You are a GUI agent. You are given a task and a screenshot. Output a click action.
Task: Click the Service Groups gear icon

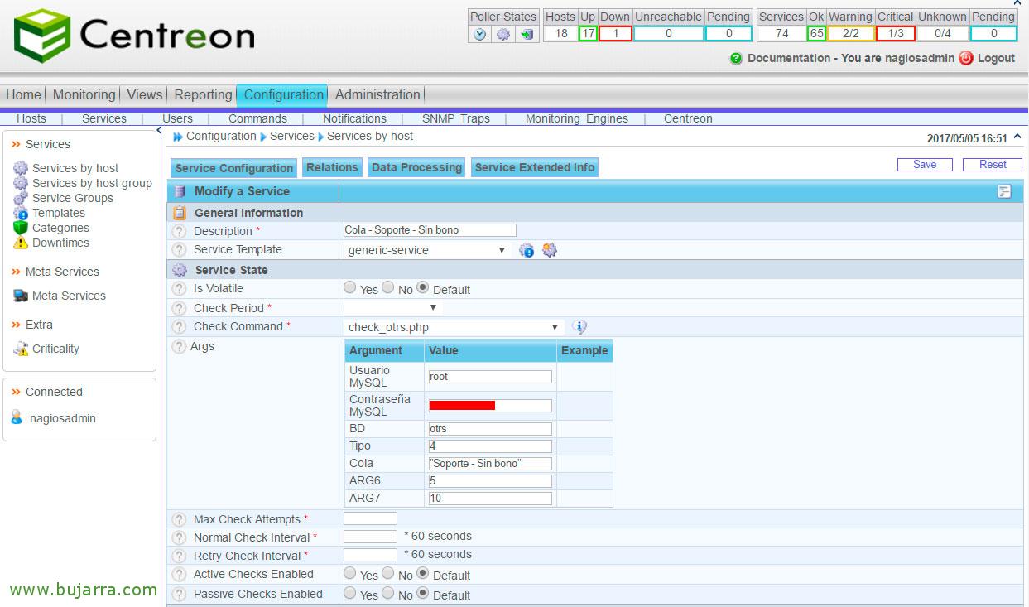tap(21, 198)
